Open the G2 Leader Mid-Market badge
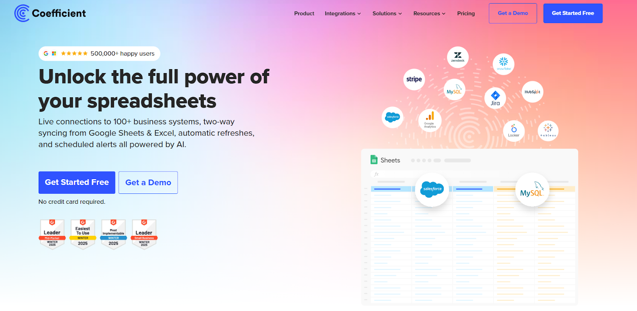 click(52, 234)
